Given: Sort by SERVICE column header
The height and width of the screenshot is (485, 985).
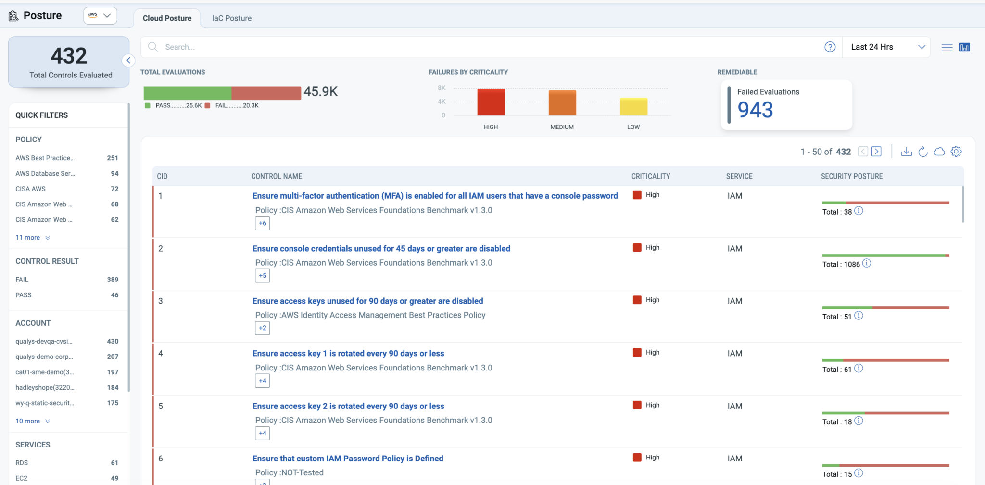Looking at the screenshot, I should [739, 176].
